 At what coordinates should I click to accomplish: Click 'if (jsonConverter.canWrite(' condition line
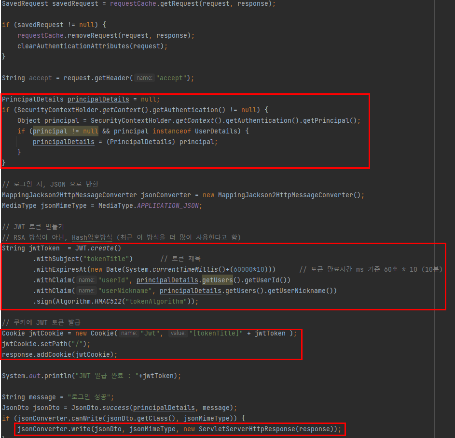[x=124, y=418]
